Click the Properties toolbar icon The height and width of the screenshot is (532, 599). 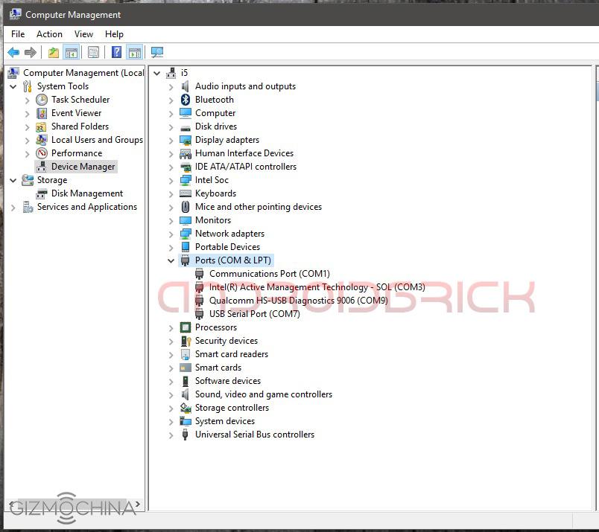pyautogui.click(x=93, y=52)
